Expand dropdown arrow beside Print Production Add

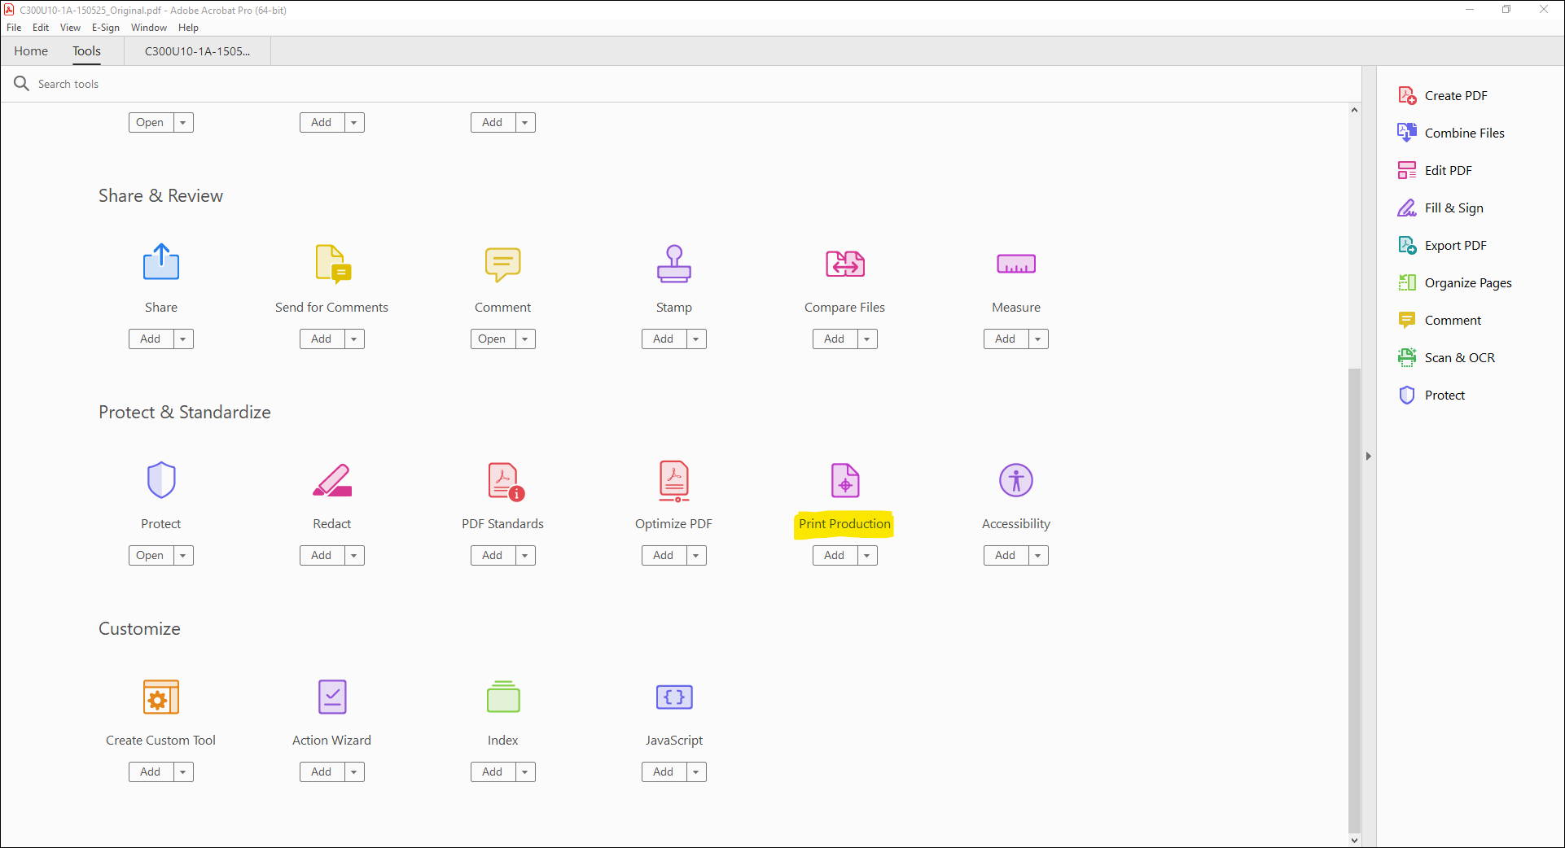(x=867, y=555)
